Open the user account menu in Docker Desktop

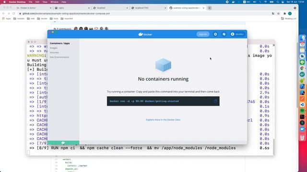[237, 34]
